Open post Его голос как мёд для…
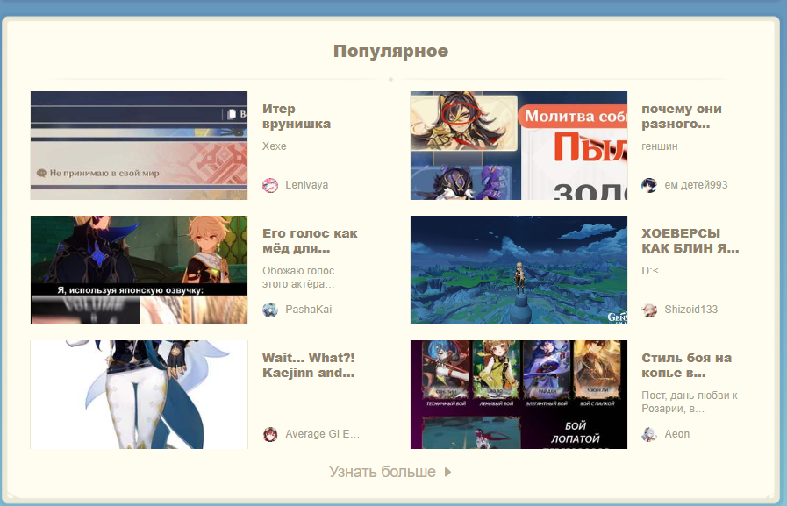This screenshot has height=506, width=787. (x=310, y=240)
